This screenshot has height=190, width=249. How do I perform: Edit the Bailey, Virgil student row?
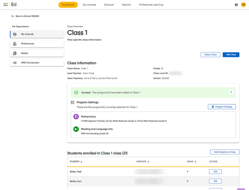[215, 172]
